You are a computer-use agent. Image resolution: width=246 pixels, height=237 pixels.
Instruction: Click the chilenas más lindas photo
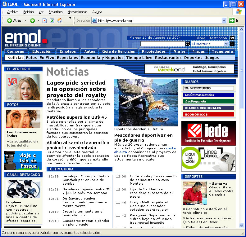point(23,119)
